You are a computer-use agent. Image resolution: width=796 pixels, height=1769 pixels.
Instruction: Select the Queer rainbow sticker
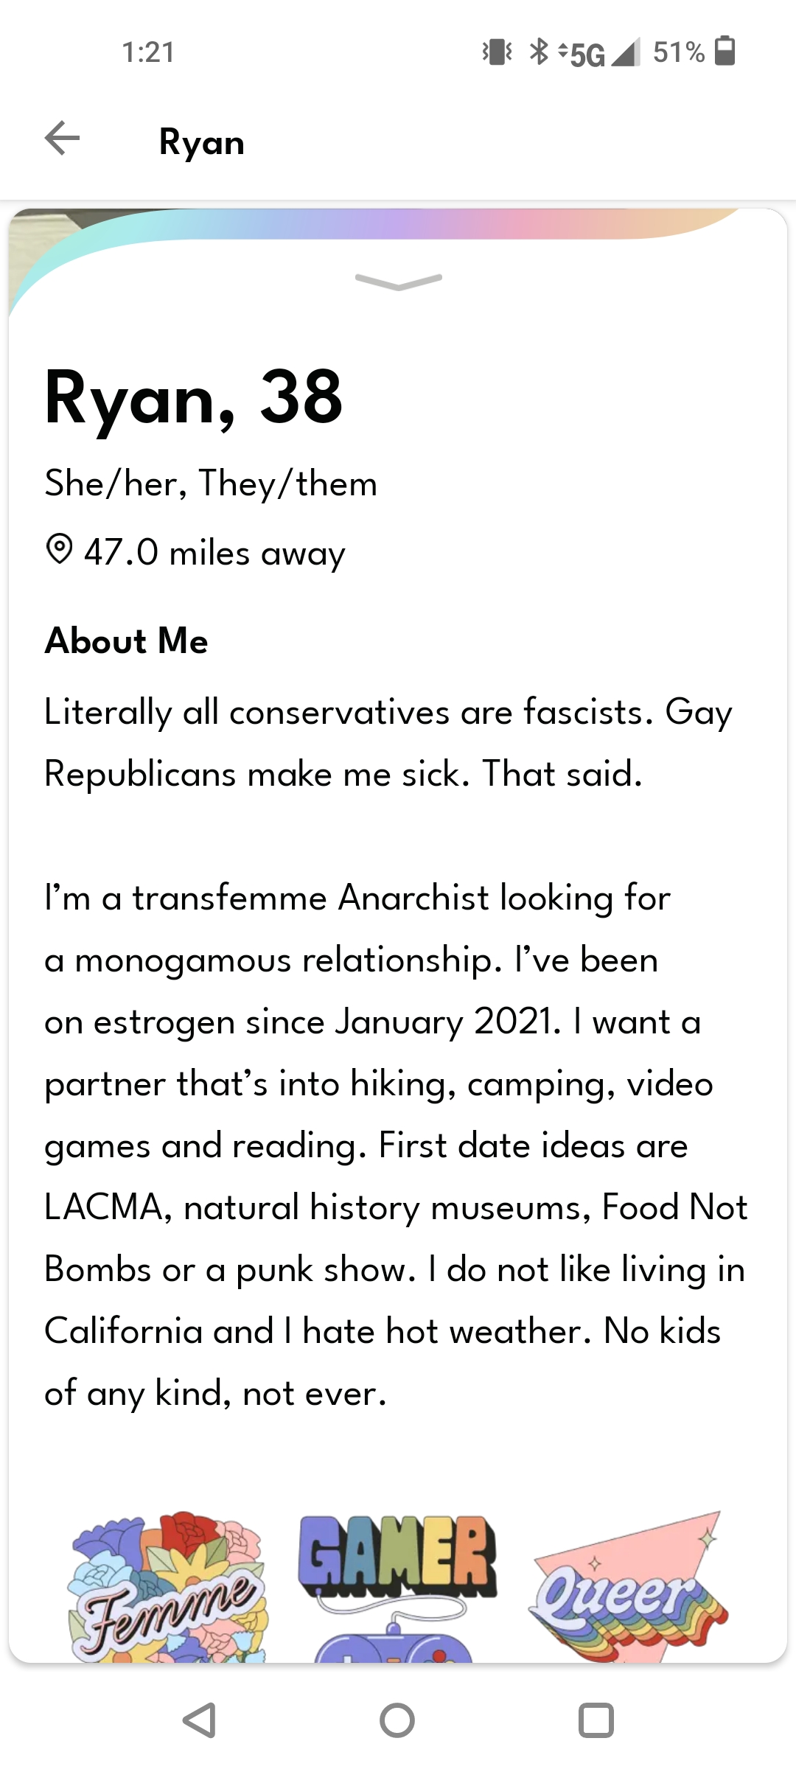(x=628, y=1586)
